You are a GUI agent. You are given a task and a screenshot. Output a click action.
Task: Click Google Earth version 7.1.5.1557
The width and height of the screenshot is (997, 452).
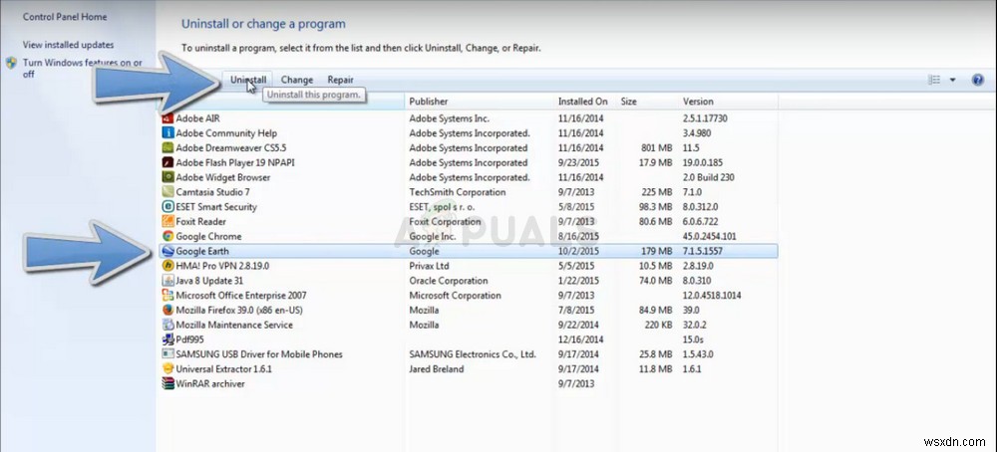pyautogui.click(x=703, y=251)
